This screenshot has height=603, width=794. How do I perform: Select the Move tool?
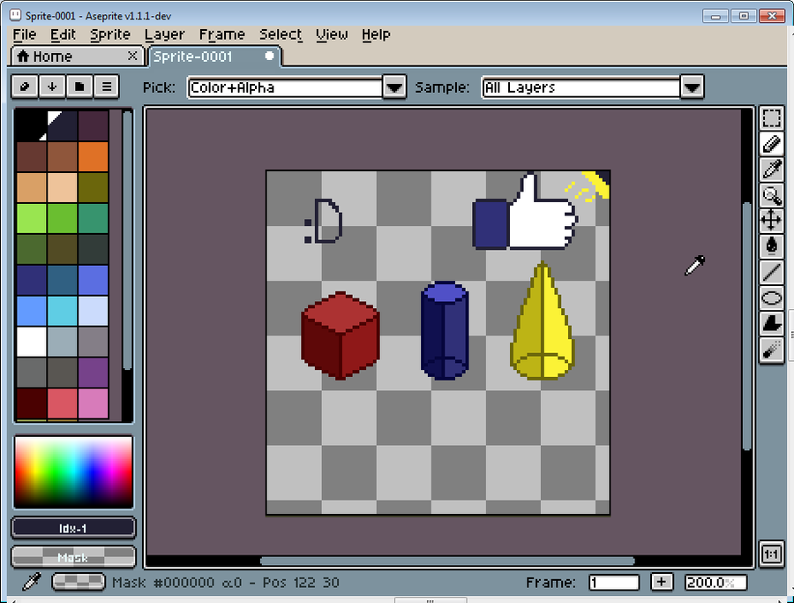(x=771, y=221)
